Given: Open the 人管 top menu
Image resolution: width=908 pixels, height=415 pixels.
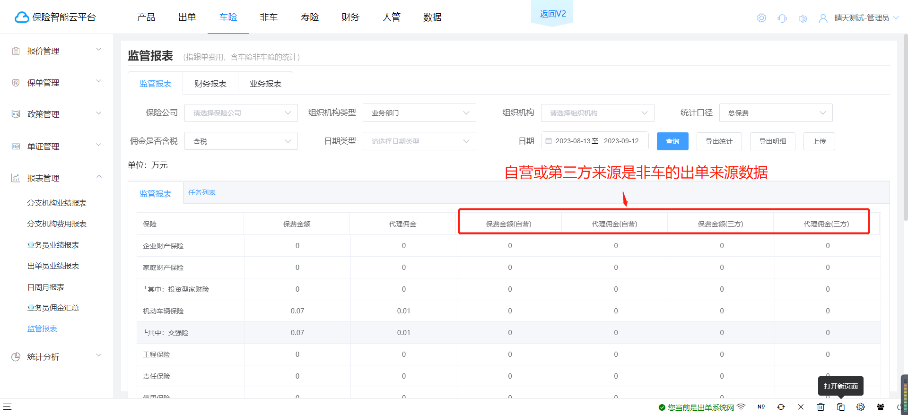Looking at the screenshot, I should pyautogui.click(x=392, y=17).
